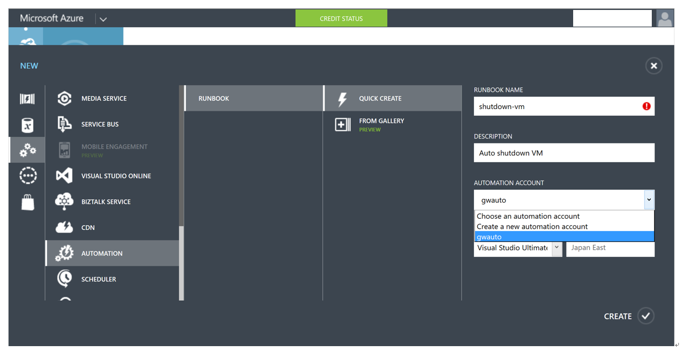The height and width of the screenshot is (355, 690).
Task: Open the Visual Studio Ultimate subscription dropdown
Action: 557,248
